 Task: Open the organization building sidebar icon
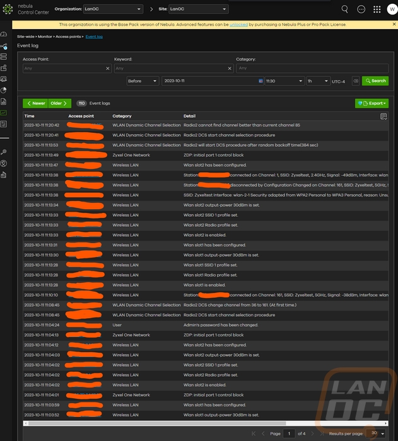click(x=4, y=175)
